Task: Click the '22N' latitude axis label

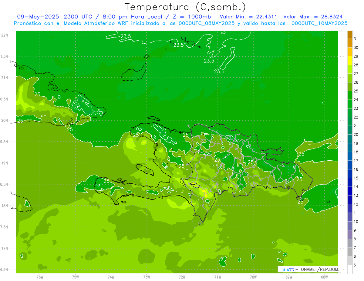Action: (x=5, y=35)
